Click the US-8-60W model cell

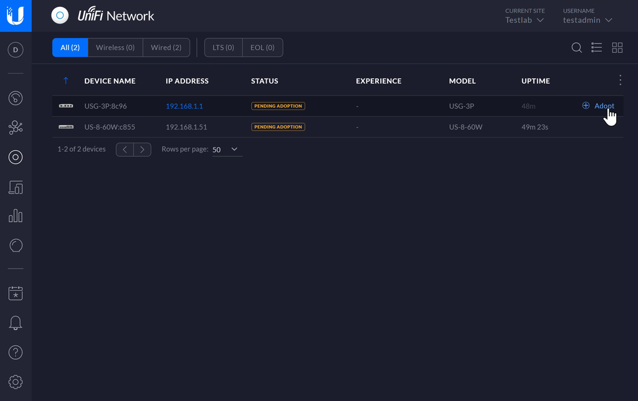coord(465,127)
